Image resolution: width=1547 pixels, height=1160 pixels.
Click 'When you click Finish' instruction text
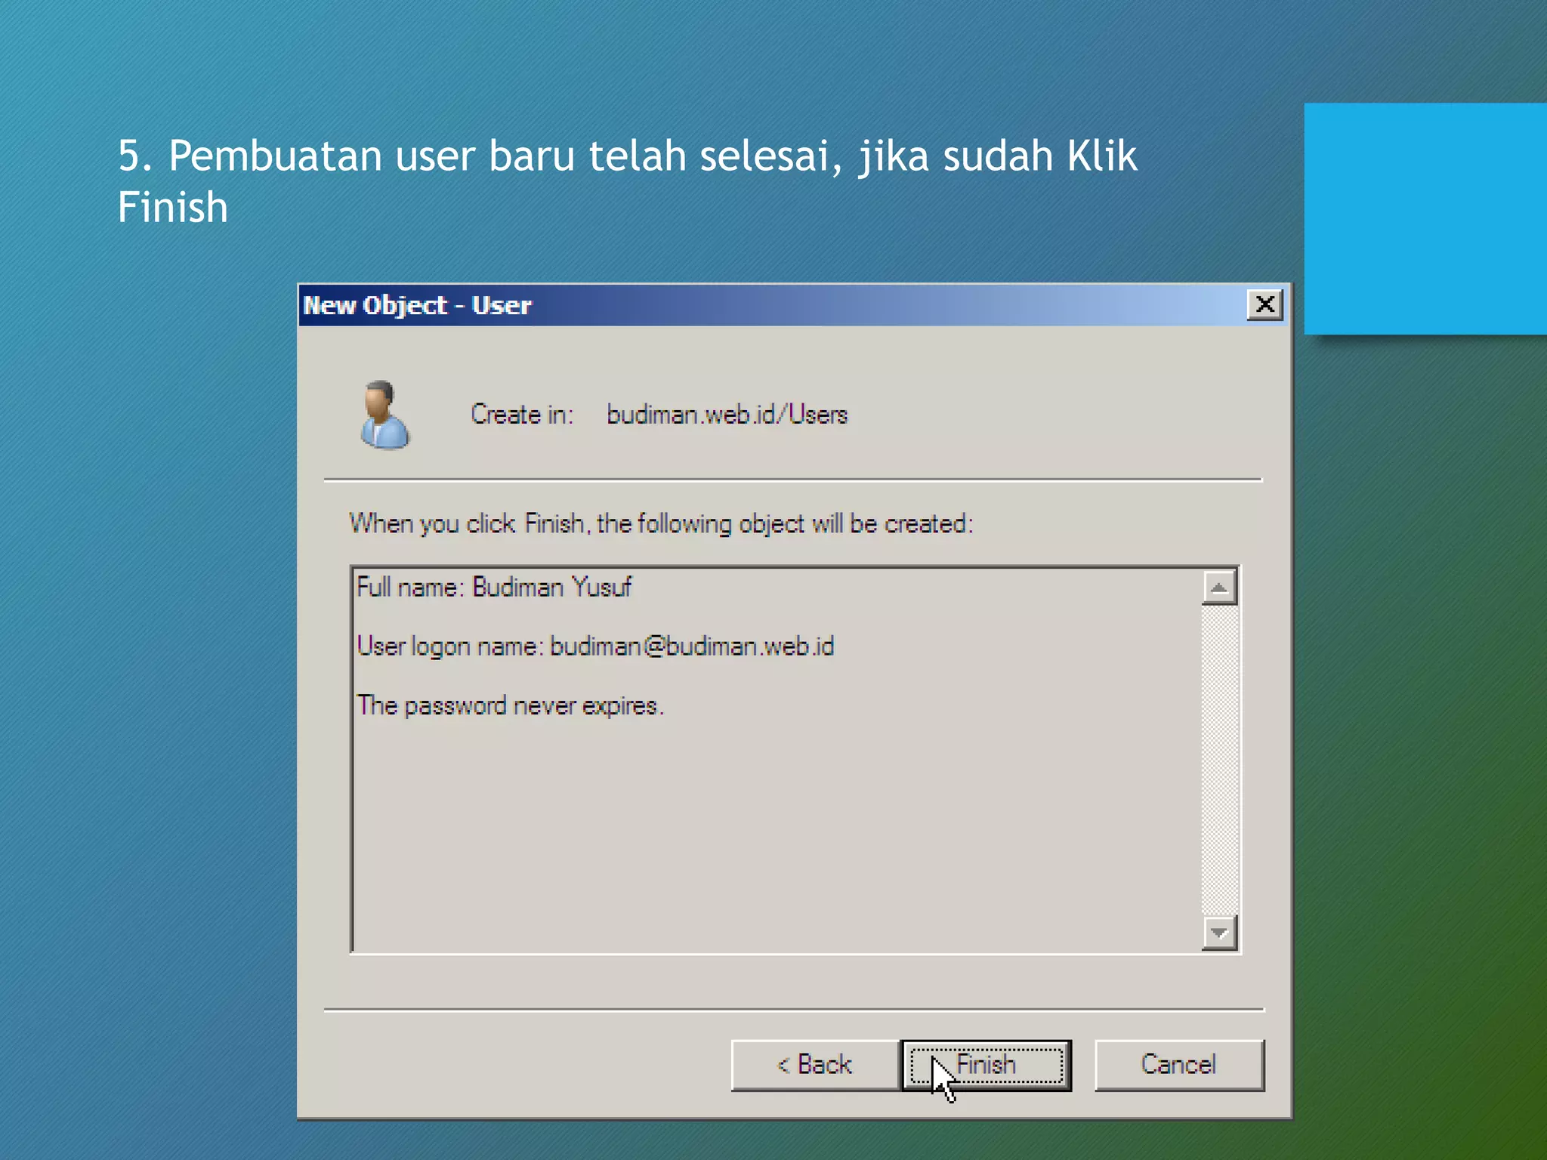point(662,523)
